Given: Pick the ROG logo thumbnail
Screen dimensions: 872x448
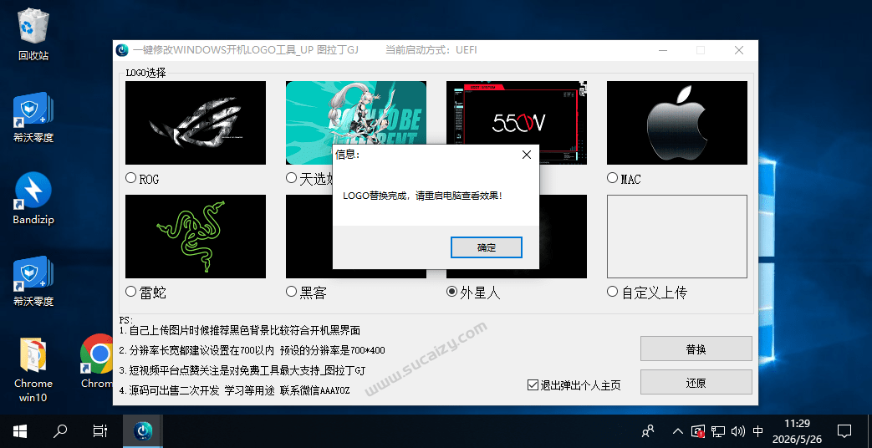Looking at the screenshot, I should click(x=196, y=123).
